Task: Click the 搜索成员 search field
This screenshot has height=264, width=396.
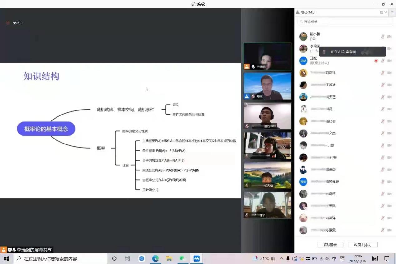Action: 345,22
